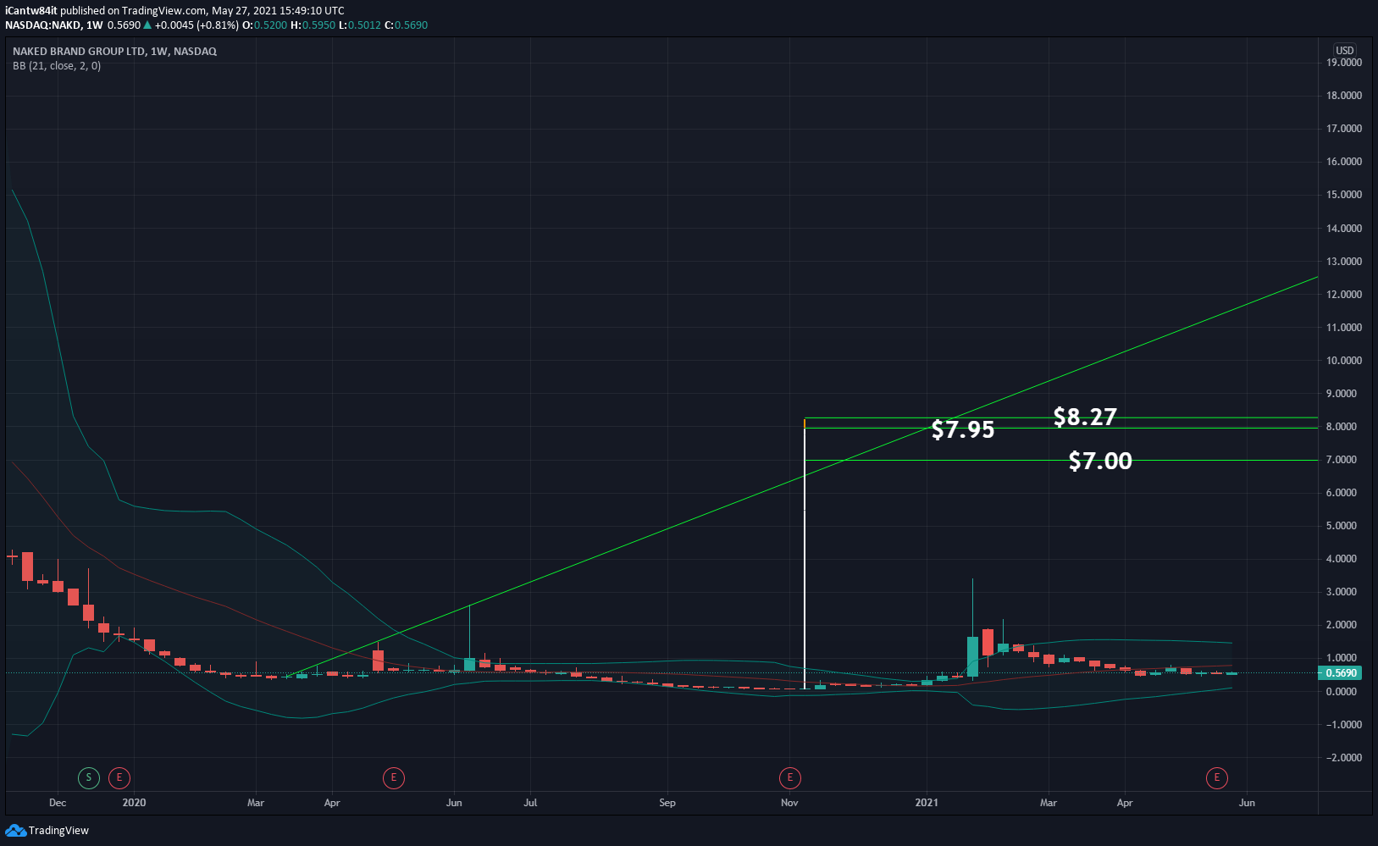1378x846 pixels.
Task: Click the 10.0000 price axis label
Action: point(1344,361)
